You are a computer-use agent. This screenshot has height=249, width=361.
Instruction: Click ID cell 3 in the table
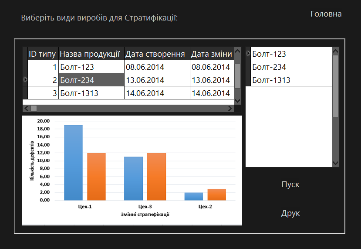43,93
